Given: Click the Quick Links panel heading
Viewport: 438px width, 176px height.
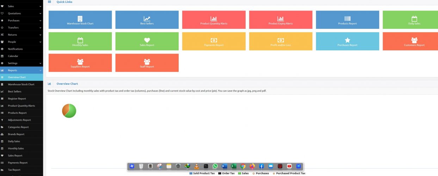Looking at the screenshot, I should (x=65, y=2).
